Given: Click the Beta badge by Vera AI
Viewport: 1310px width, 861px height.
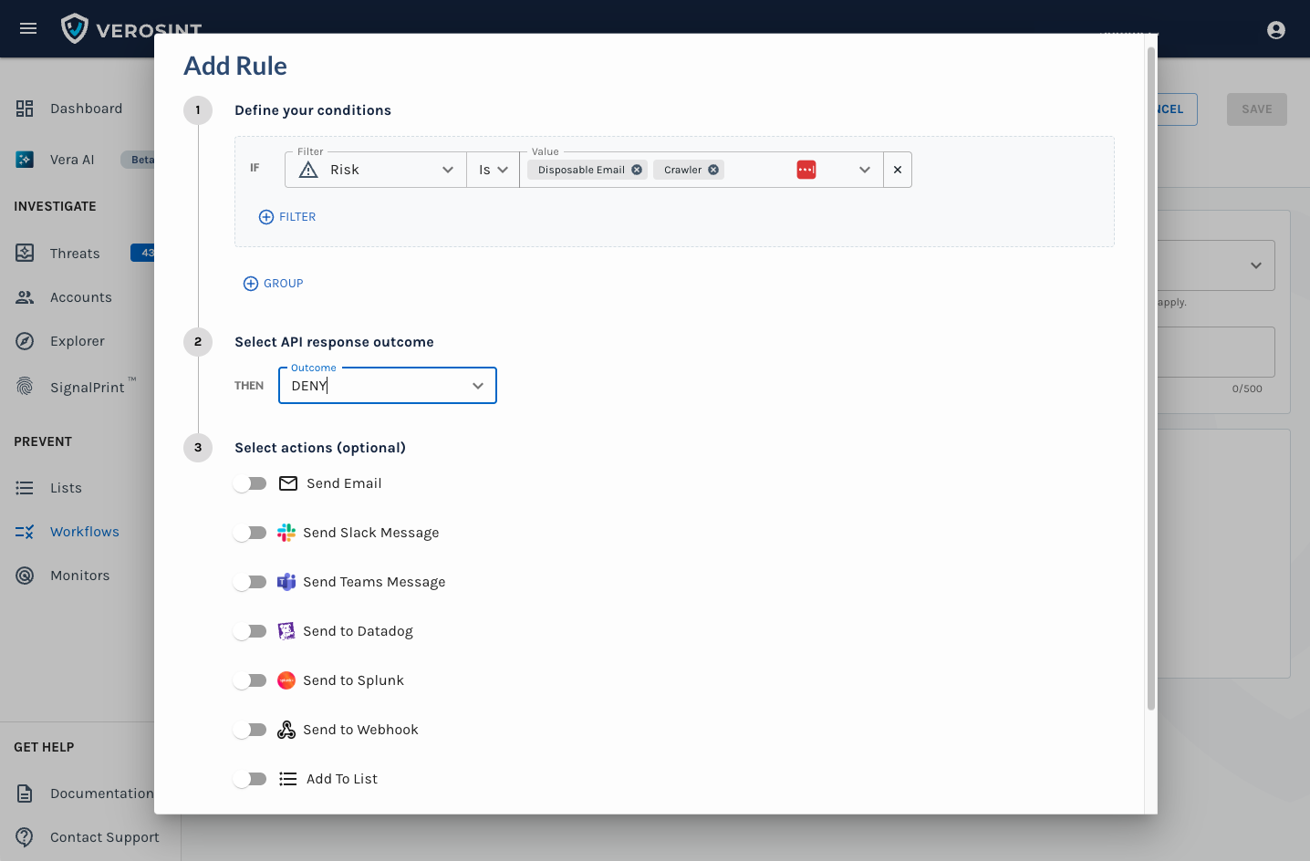Looking at the screenshot, I should click(x=139, y=160).
